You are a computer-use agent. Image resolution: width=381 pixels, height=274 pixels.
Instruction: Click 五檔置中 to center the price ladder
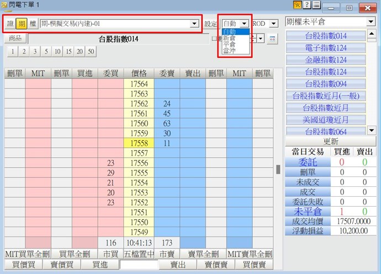139,254
